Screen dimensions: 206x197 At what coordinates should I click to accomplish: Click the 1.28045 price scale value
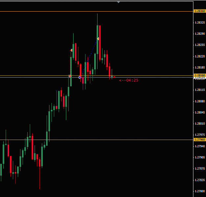(x=200, y=113)
